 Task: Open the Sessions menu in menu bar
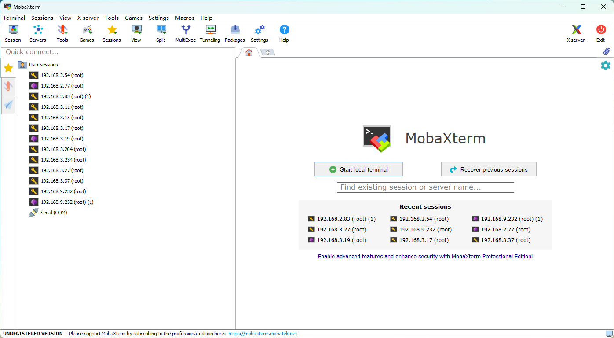(42, 18)
